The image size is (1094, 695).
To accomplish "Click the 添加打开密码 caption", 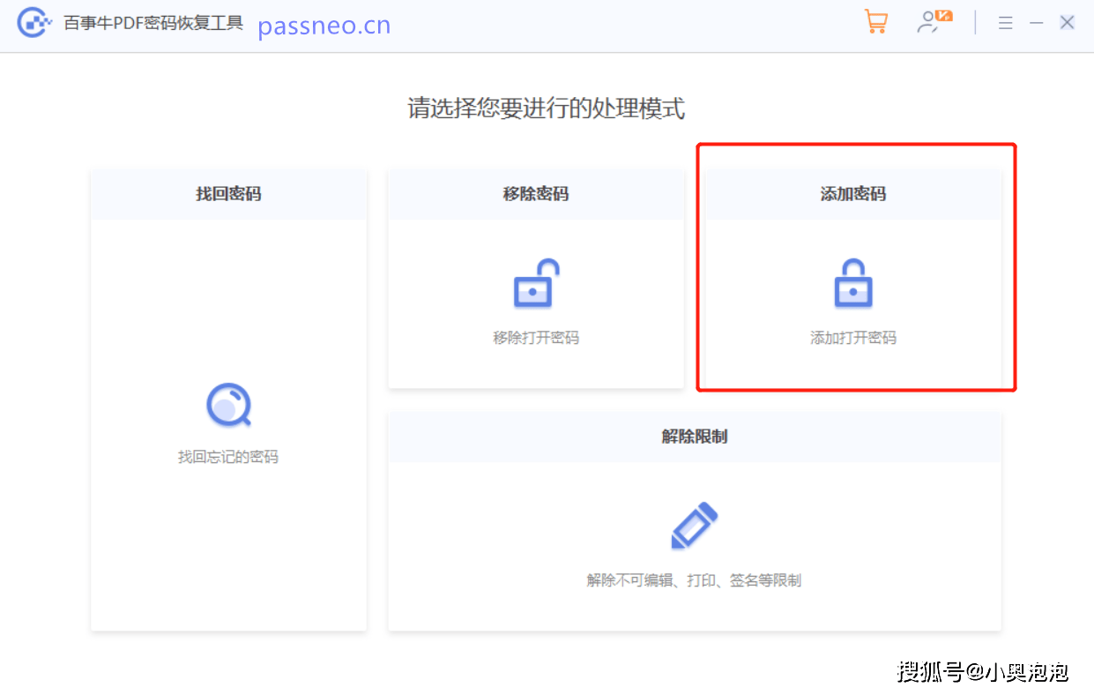I will tap(853, 338).
